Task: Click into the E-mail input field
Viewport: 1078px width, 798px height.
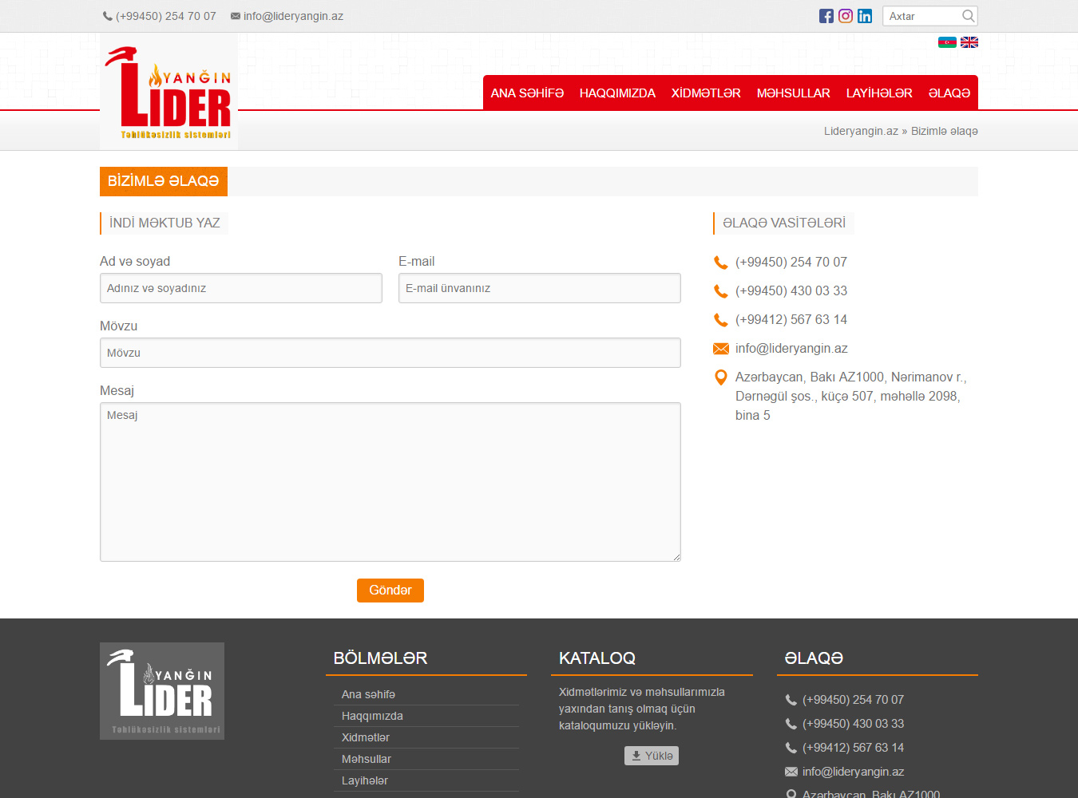Action: (540, 288)
